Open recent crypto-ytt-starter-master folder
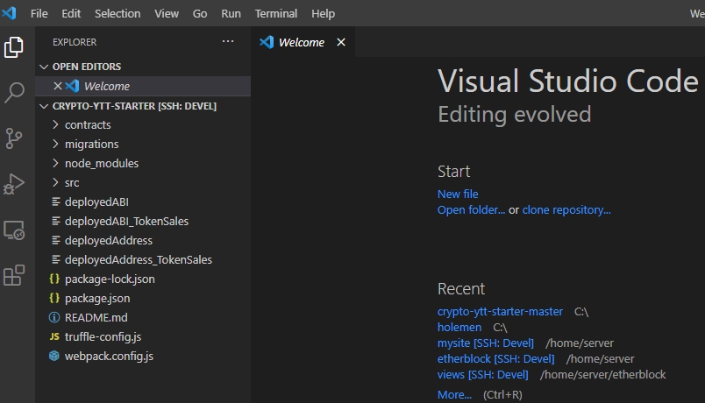The width and height of the screenshot is (705, 403). tap(500, 311)
